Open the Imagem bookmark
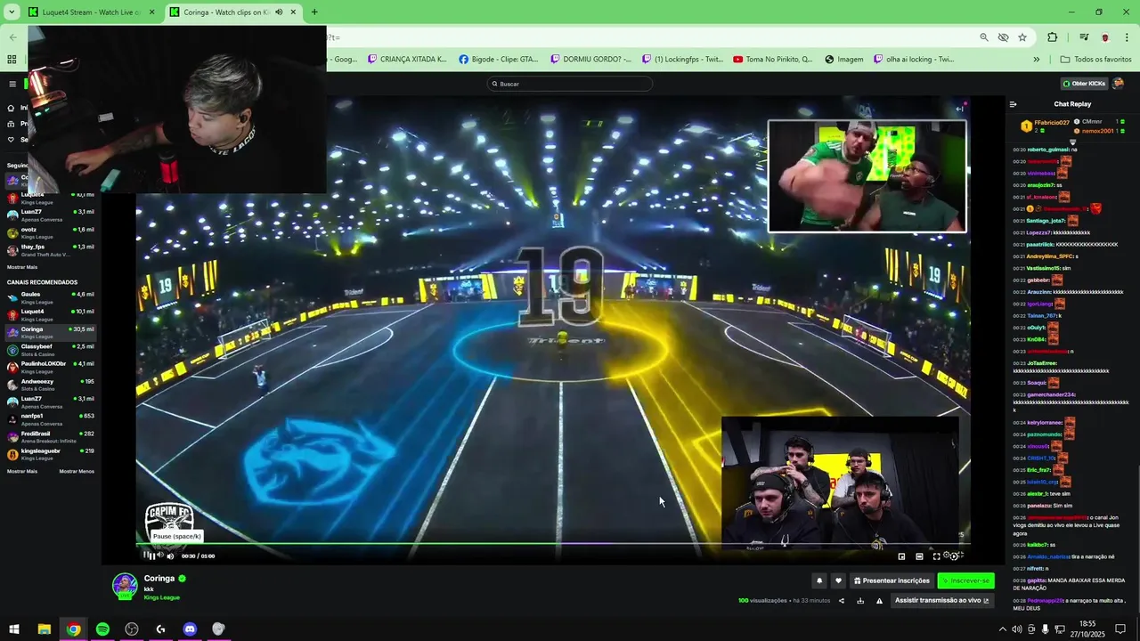Image resolution: width=1140 pixels, height=641 pixels. click(844, 60)
